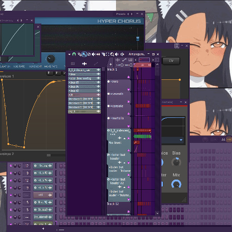Show pattern clips piano icon above tracks
This screenshot has height=232, width=232.
coord(130,60)
